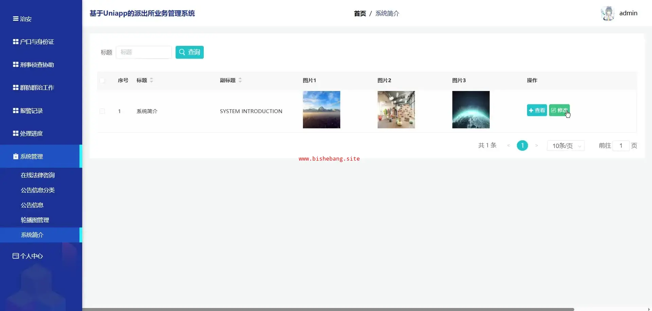Open the admin account menu

click(x=628, y=13)
